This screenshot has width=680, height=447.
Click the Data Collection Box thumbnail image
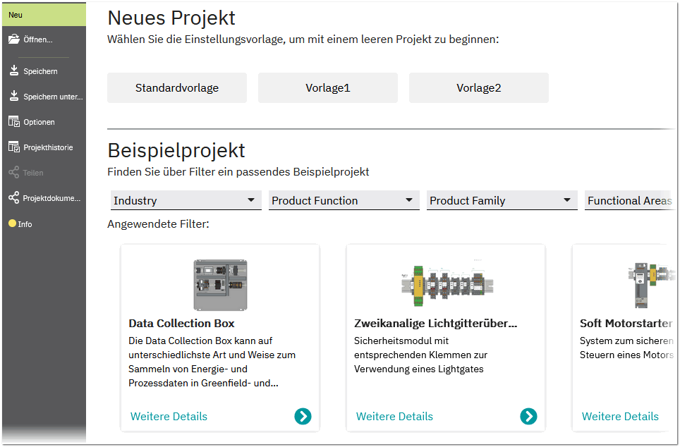click(x=220, y=285)
